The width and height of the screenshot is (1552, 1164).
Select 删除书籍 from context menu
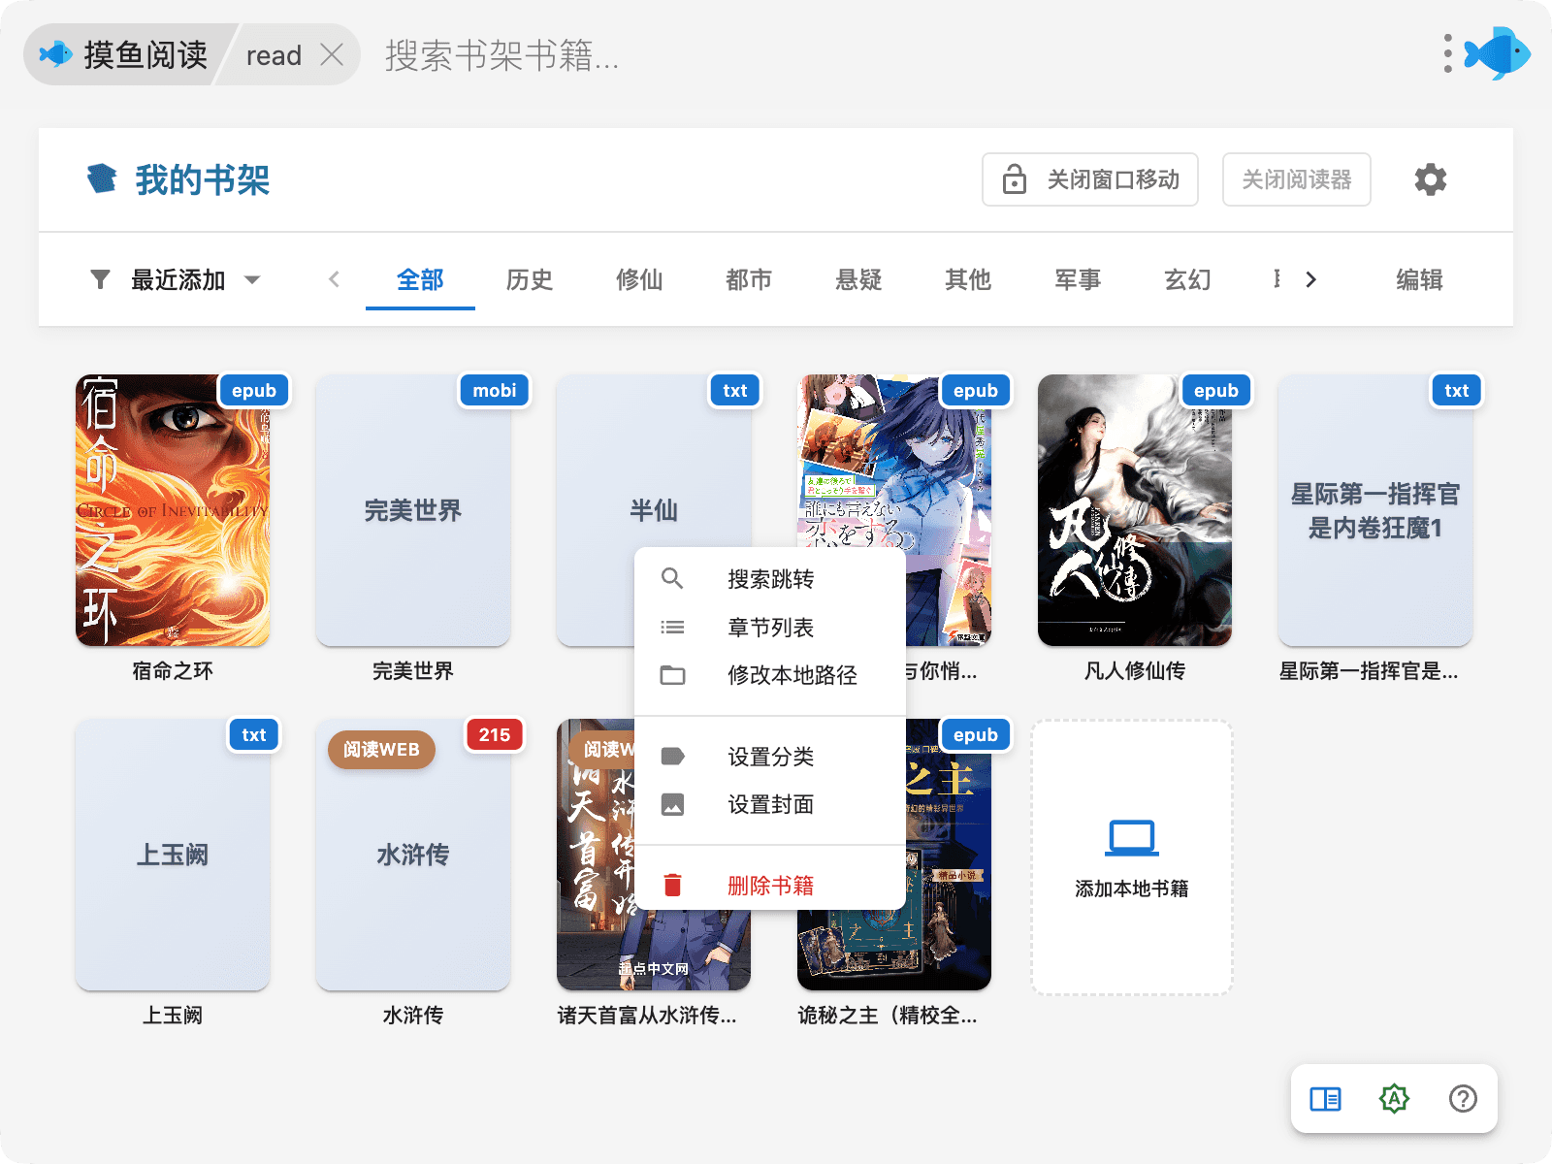point(770,886)
